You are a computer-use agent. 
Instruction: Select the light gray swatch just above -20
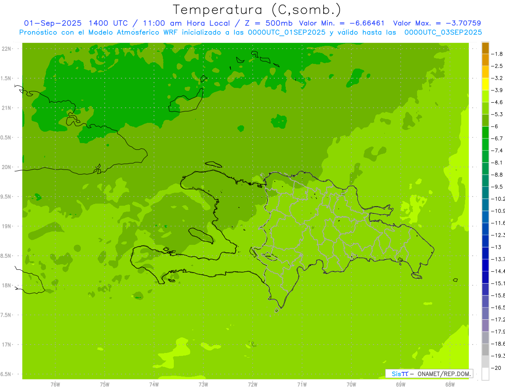coord(485,362)
